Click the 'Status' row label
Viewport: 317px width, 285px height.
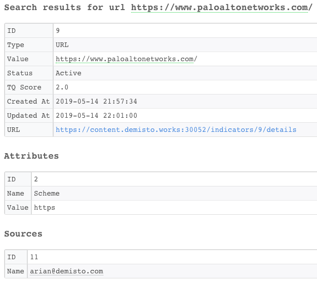pos(20,73)
